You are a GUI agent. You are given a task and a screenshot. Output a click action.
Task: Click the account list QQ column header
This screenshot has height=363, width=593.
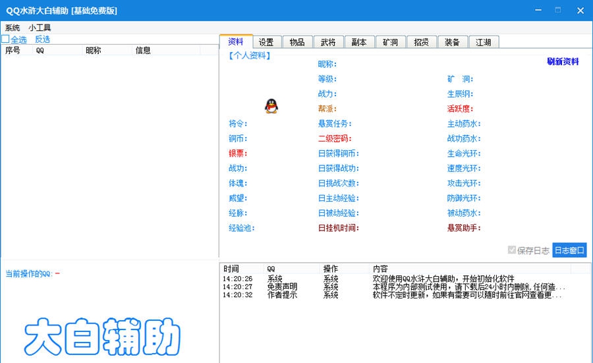(x=57, y=50)
